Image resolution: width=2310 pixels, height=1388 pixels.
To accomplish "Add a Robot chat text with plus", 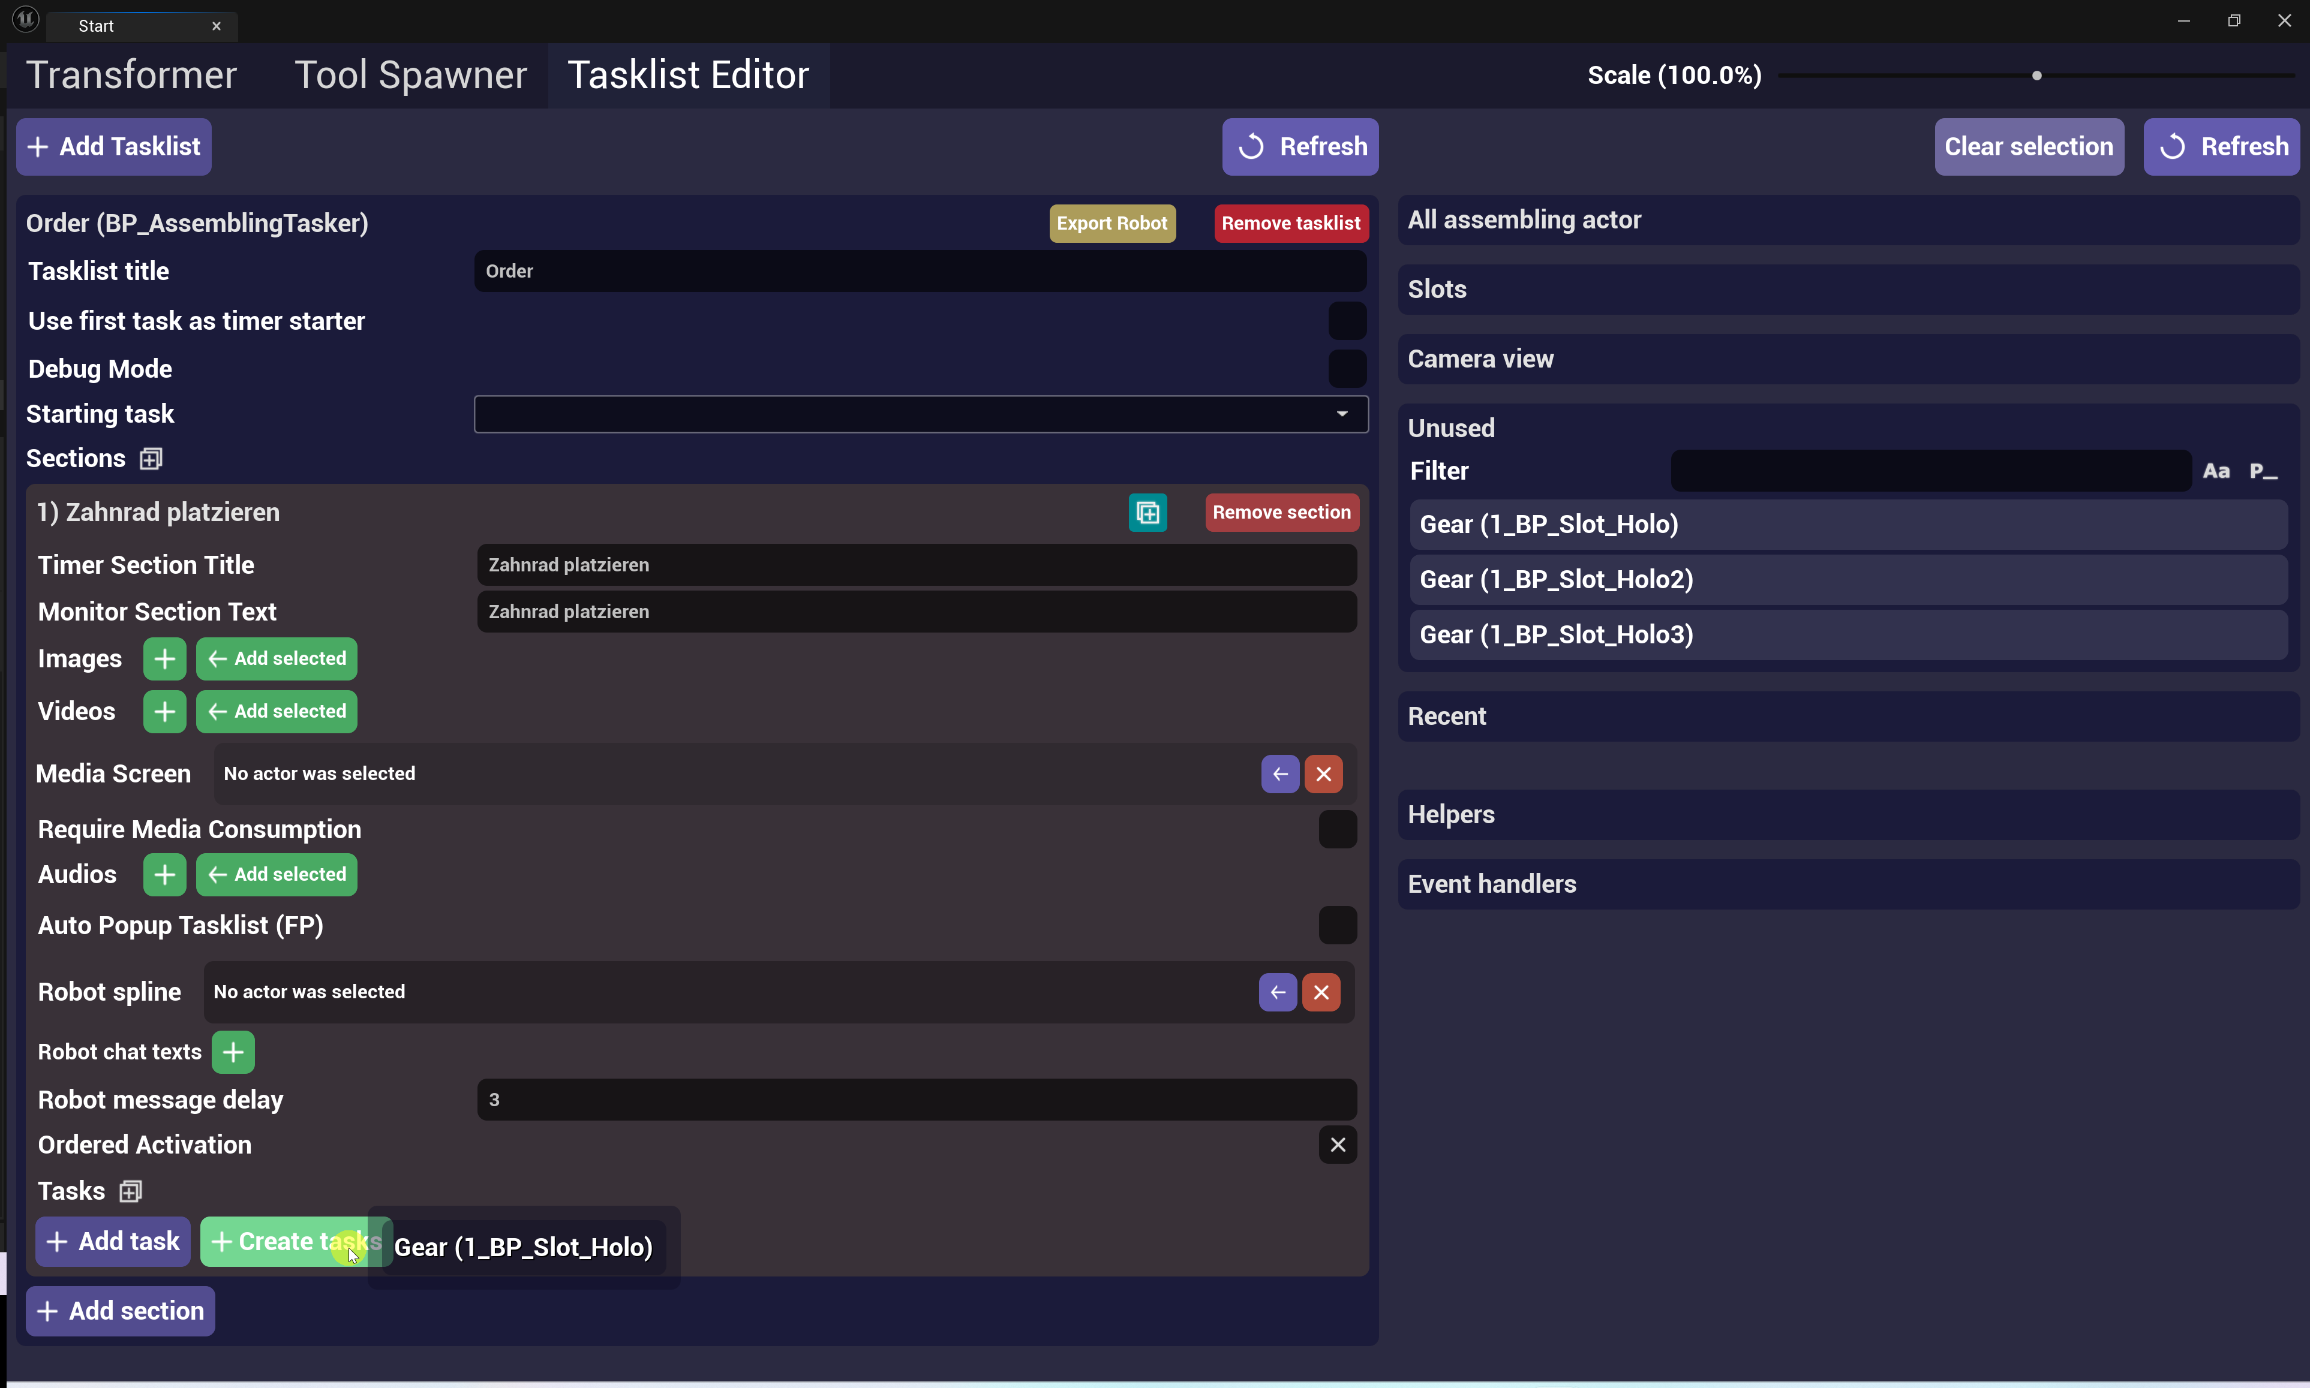I will 233,1052.
